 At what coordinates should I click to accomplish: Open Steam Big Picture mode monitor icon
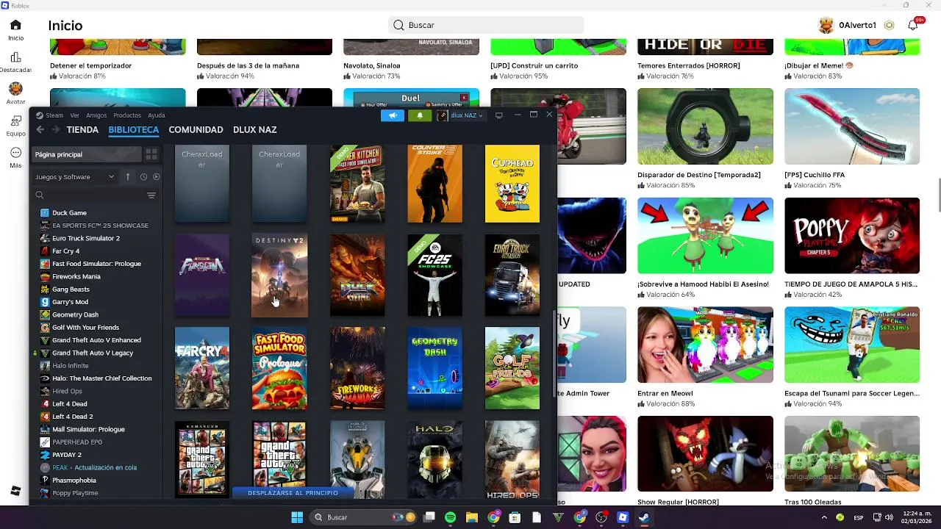tap(498, 115)
